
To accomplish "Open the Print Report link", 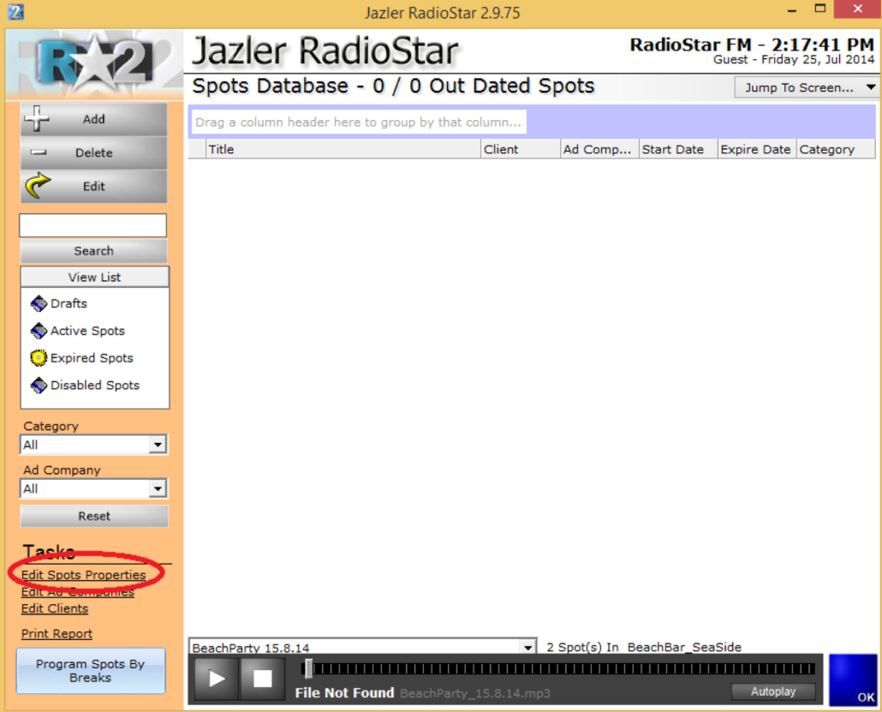I will 57,634.
